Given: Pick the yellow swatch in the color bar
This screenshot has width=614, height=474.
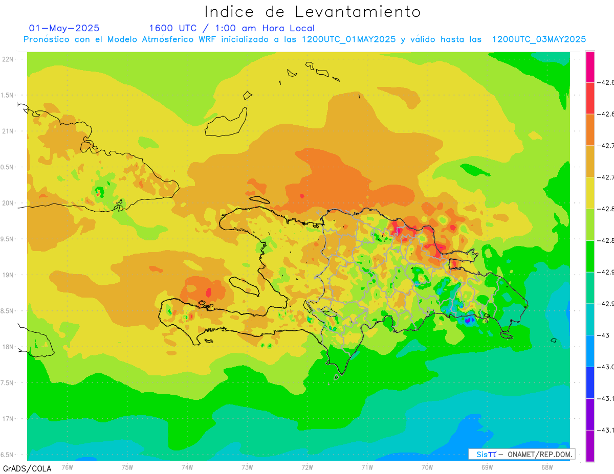Looking at the screenshot, I should click(590, 193).
